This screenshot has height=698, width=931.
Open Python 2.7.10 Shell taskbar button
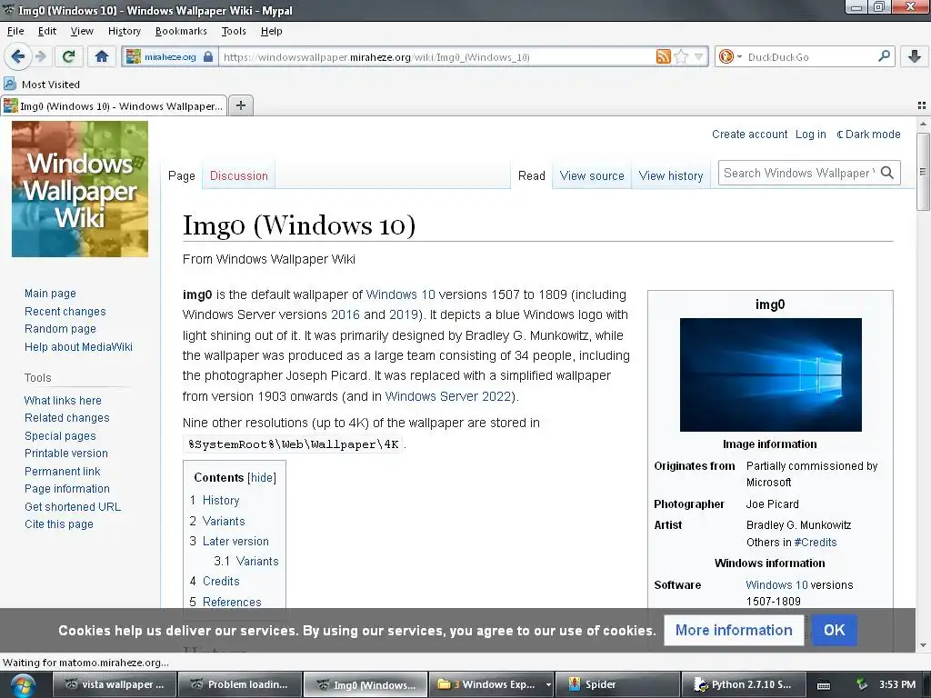(744, 684)
